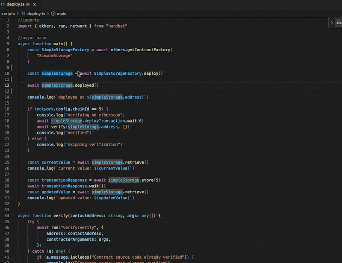Click the //imports comment
Viewport: 342px width, 263px height.
[28, 20]
